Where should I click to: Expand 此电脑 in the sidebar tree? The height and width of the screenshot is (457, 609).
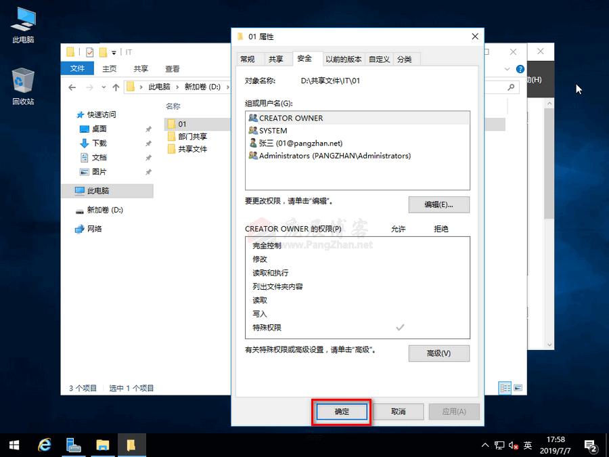(x=74, y=191)
